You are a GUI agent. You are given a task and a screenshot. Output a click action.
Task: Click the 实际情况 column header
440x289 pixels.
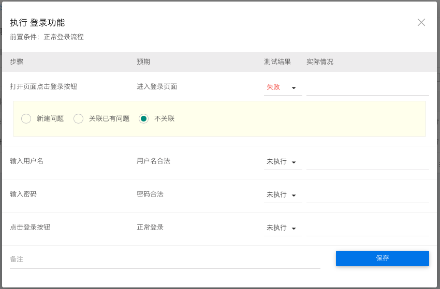[320, 62]
